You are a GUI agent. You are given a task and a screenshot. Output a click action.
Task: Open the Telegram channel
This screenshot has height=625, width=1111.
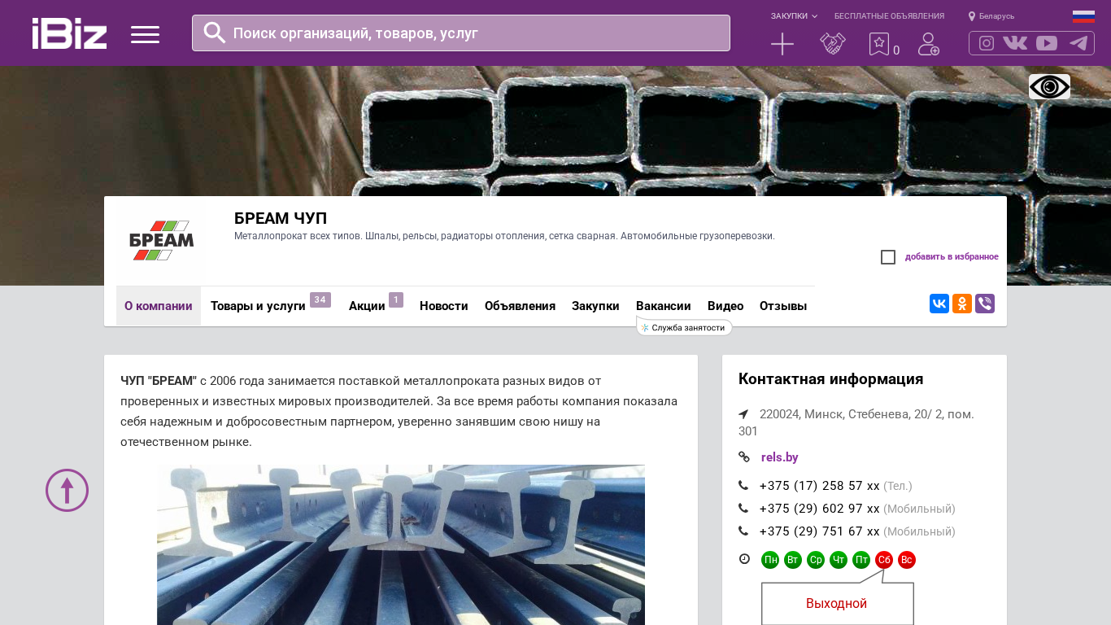click(x=1078, y=43)
